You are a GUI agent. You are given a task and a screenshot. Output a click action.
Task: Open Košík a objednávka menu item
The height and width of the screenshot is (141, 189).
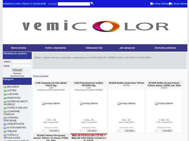tap(56, 48)
